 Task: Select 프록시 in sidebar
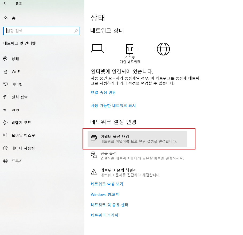pyautogui.click(x=17, y=161)
